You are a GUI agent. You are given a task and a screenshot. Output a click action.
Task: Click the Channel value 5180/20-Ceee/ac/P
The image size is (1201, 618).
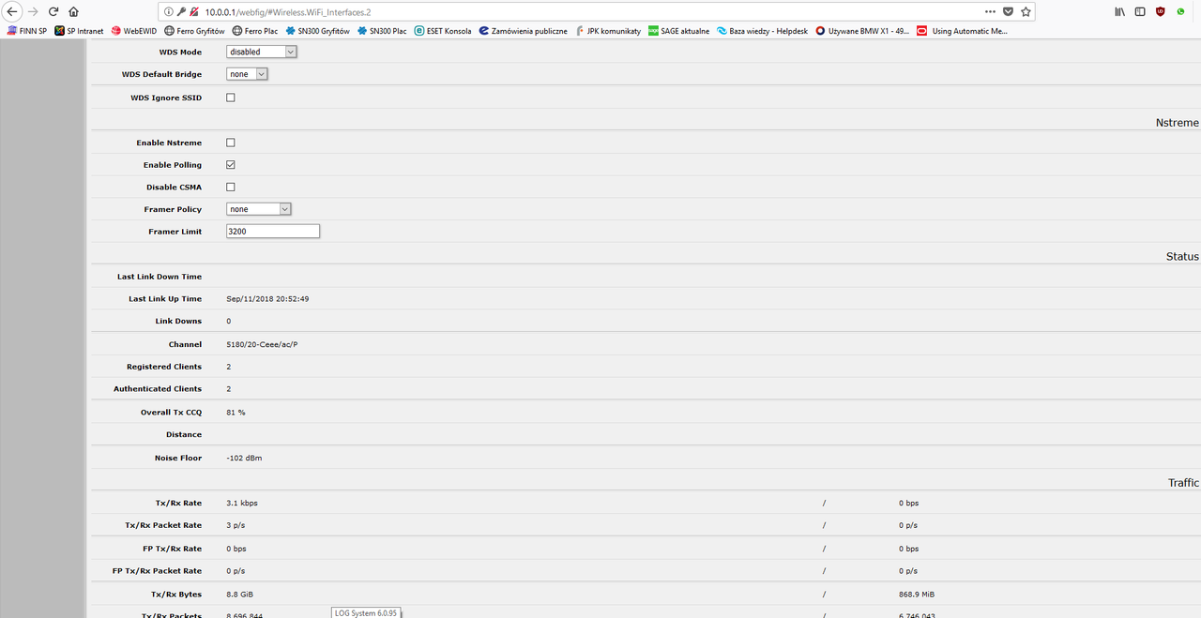[x=262, y=344]
